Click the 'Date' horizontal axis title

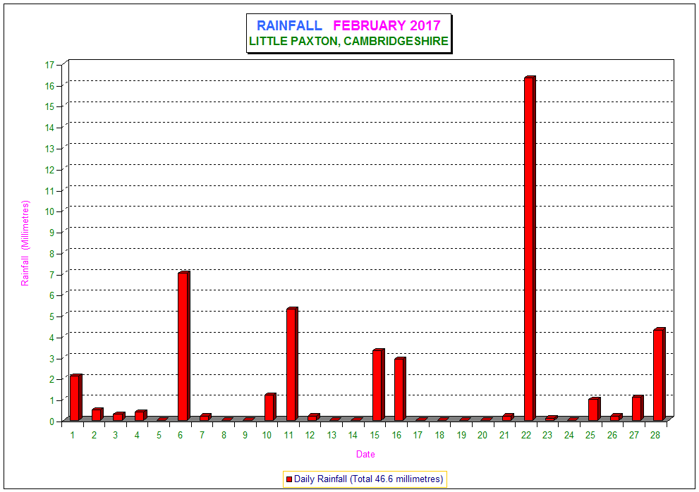365,454
